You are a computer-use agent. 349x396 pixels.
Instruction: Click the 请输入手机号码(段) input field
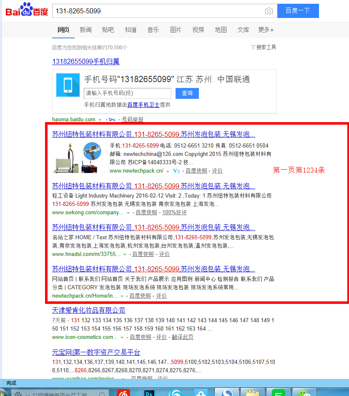(x=127, y=93)
